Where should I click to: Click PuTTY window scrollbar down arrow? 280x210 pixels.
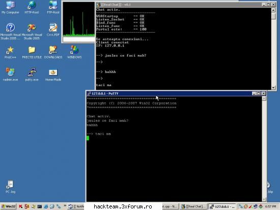264,199
